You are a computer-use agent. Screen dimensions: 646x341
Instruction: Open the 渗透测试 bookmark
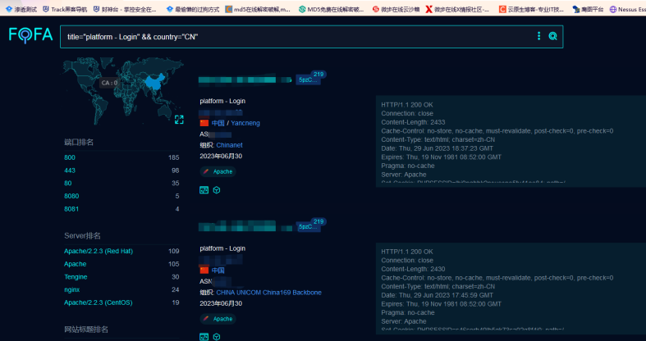coord(22,9)
